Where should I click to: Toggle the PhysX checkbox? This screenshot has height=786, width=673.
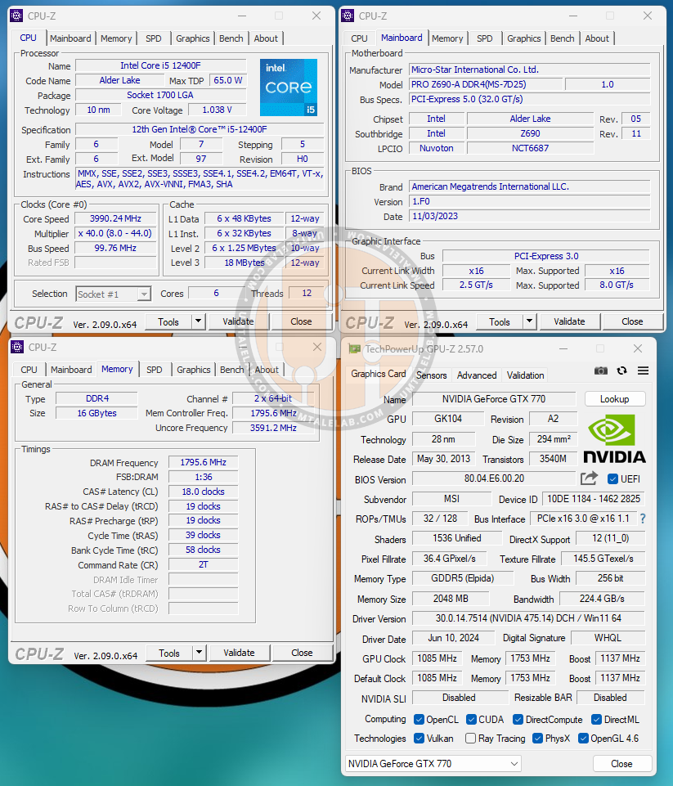(x=537, y=739)
